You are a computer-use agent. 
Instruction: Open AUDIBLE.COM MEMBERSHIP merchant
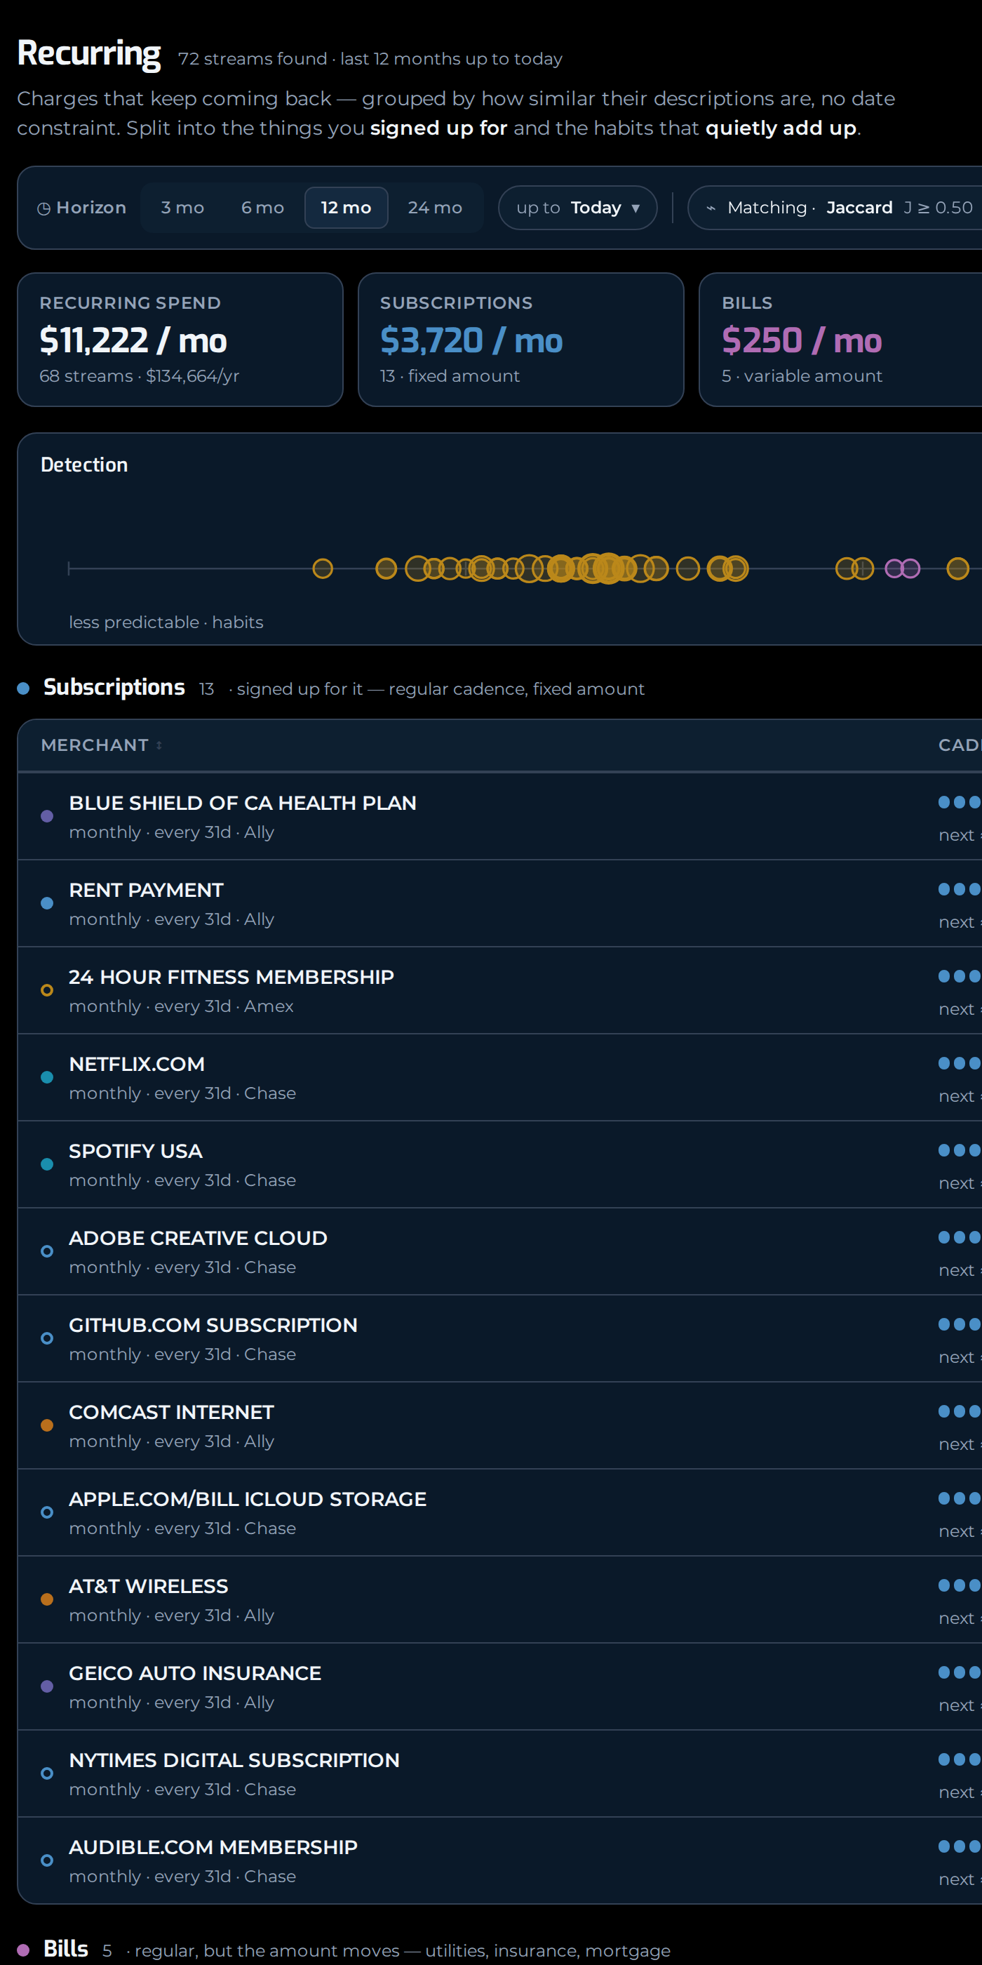click(x=213, y=1847)
